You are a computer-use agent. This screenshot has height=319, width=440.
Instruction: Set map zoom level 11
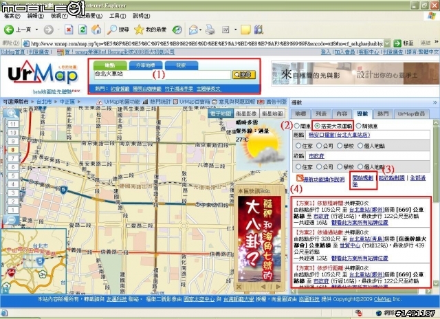click(13, 124)
